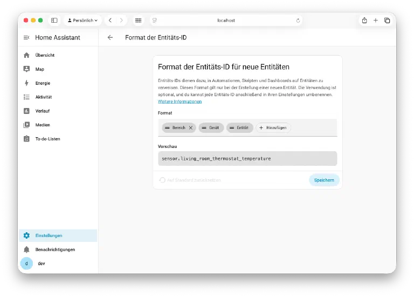Open the Aktivität list icon

point(26,97)
